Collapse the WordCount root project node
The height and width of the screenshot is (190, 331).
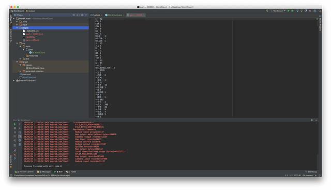[x=14, y=19]
